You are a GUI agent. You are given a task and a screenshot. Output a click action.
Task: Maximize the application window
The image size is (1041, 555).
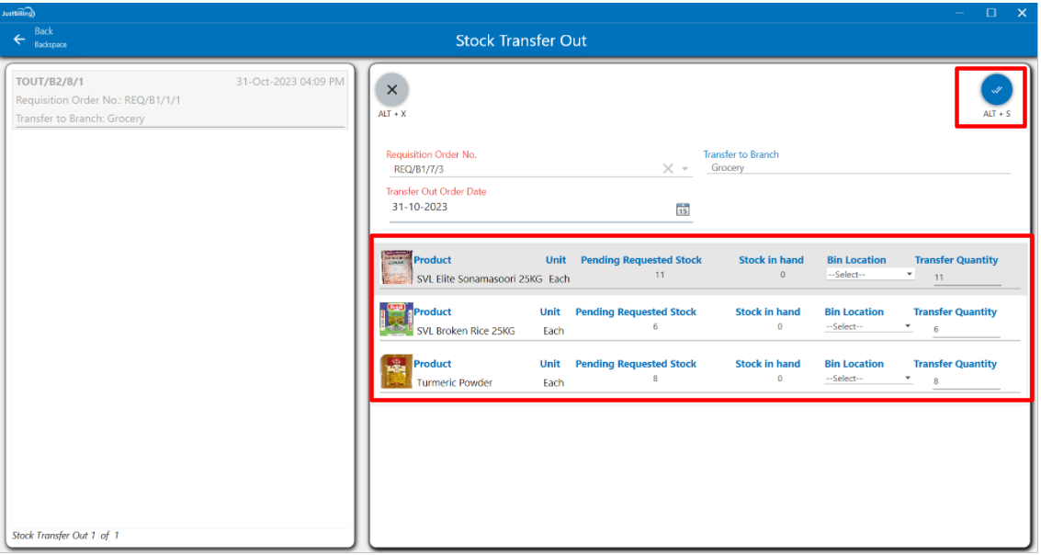click(x=991, y=13)
